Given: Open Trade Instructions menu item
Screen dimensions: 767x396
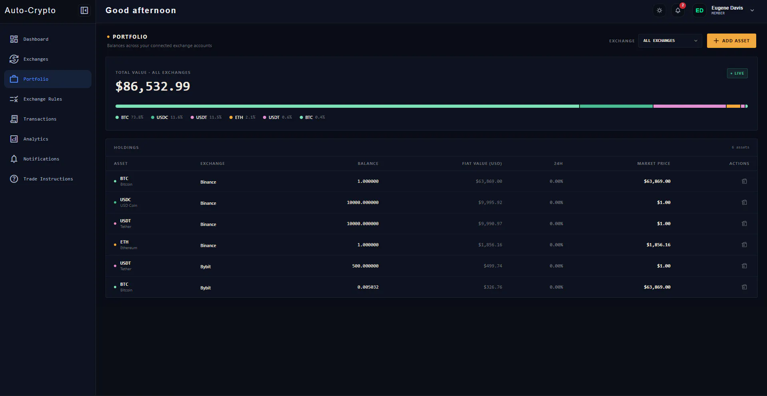Looking at the screenshot, I should click(x=48, y=179).
